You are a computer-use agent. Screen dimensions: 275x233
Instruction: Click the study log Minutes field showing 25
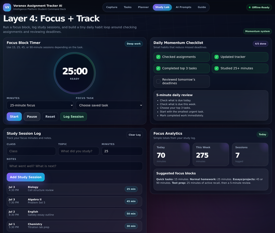[x=122, y=151]
